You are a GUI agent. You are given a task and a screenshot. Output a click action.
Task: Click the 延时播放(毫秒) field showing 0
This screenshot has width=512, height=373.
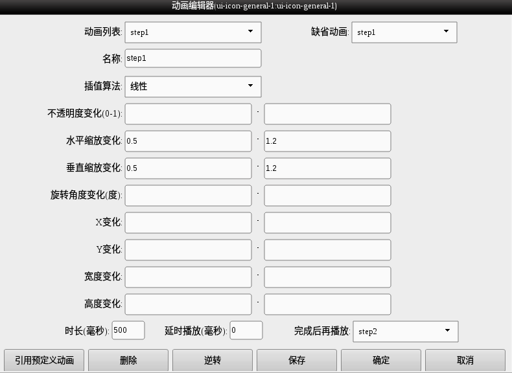[246, 330]
